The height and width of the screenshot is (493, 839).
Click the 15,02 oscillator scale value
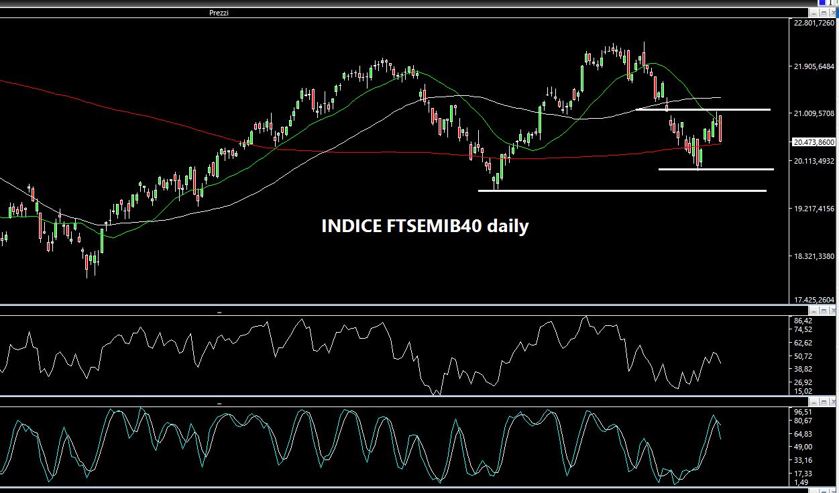click(x=803, y=391)
